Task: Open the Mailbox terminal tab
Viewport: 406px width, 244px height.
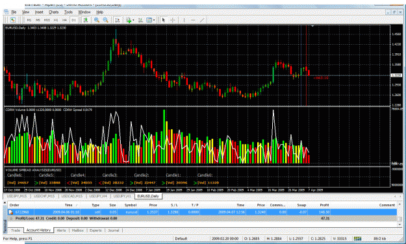Action: point(78,230)
